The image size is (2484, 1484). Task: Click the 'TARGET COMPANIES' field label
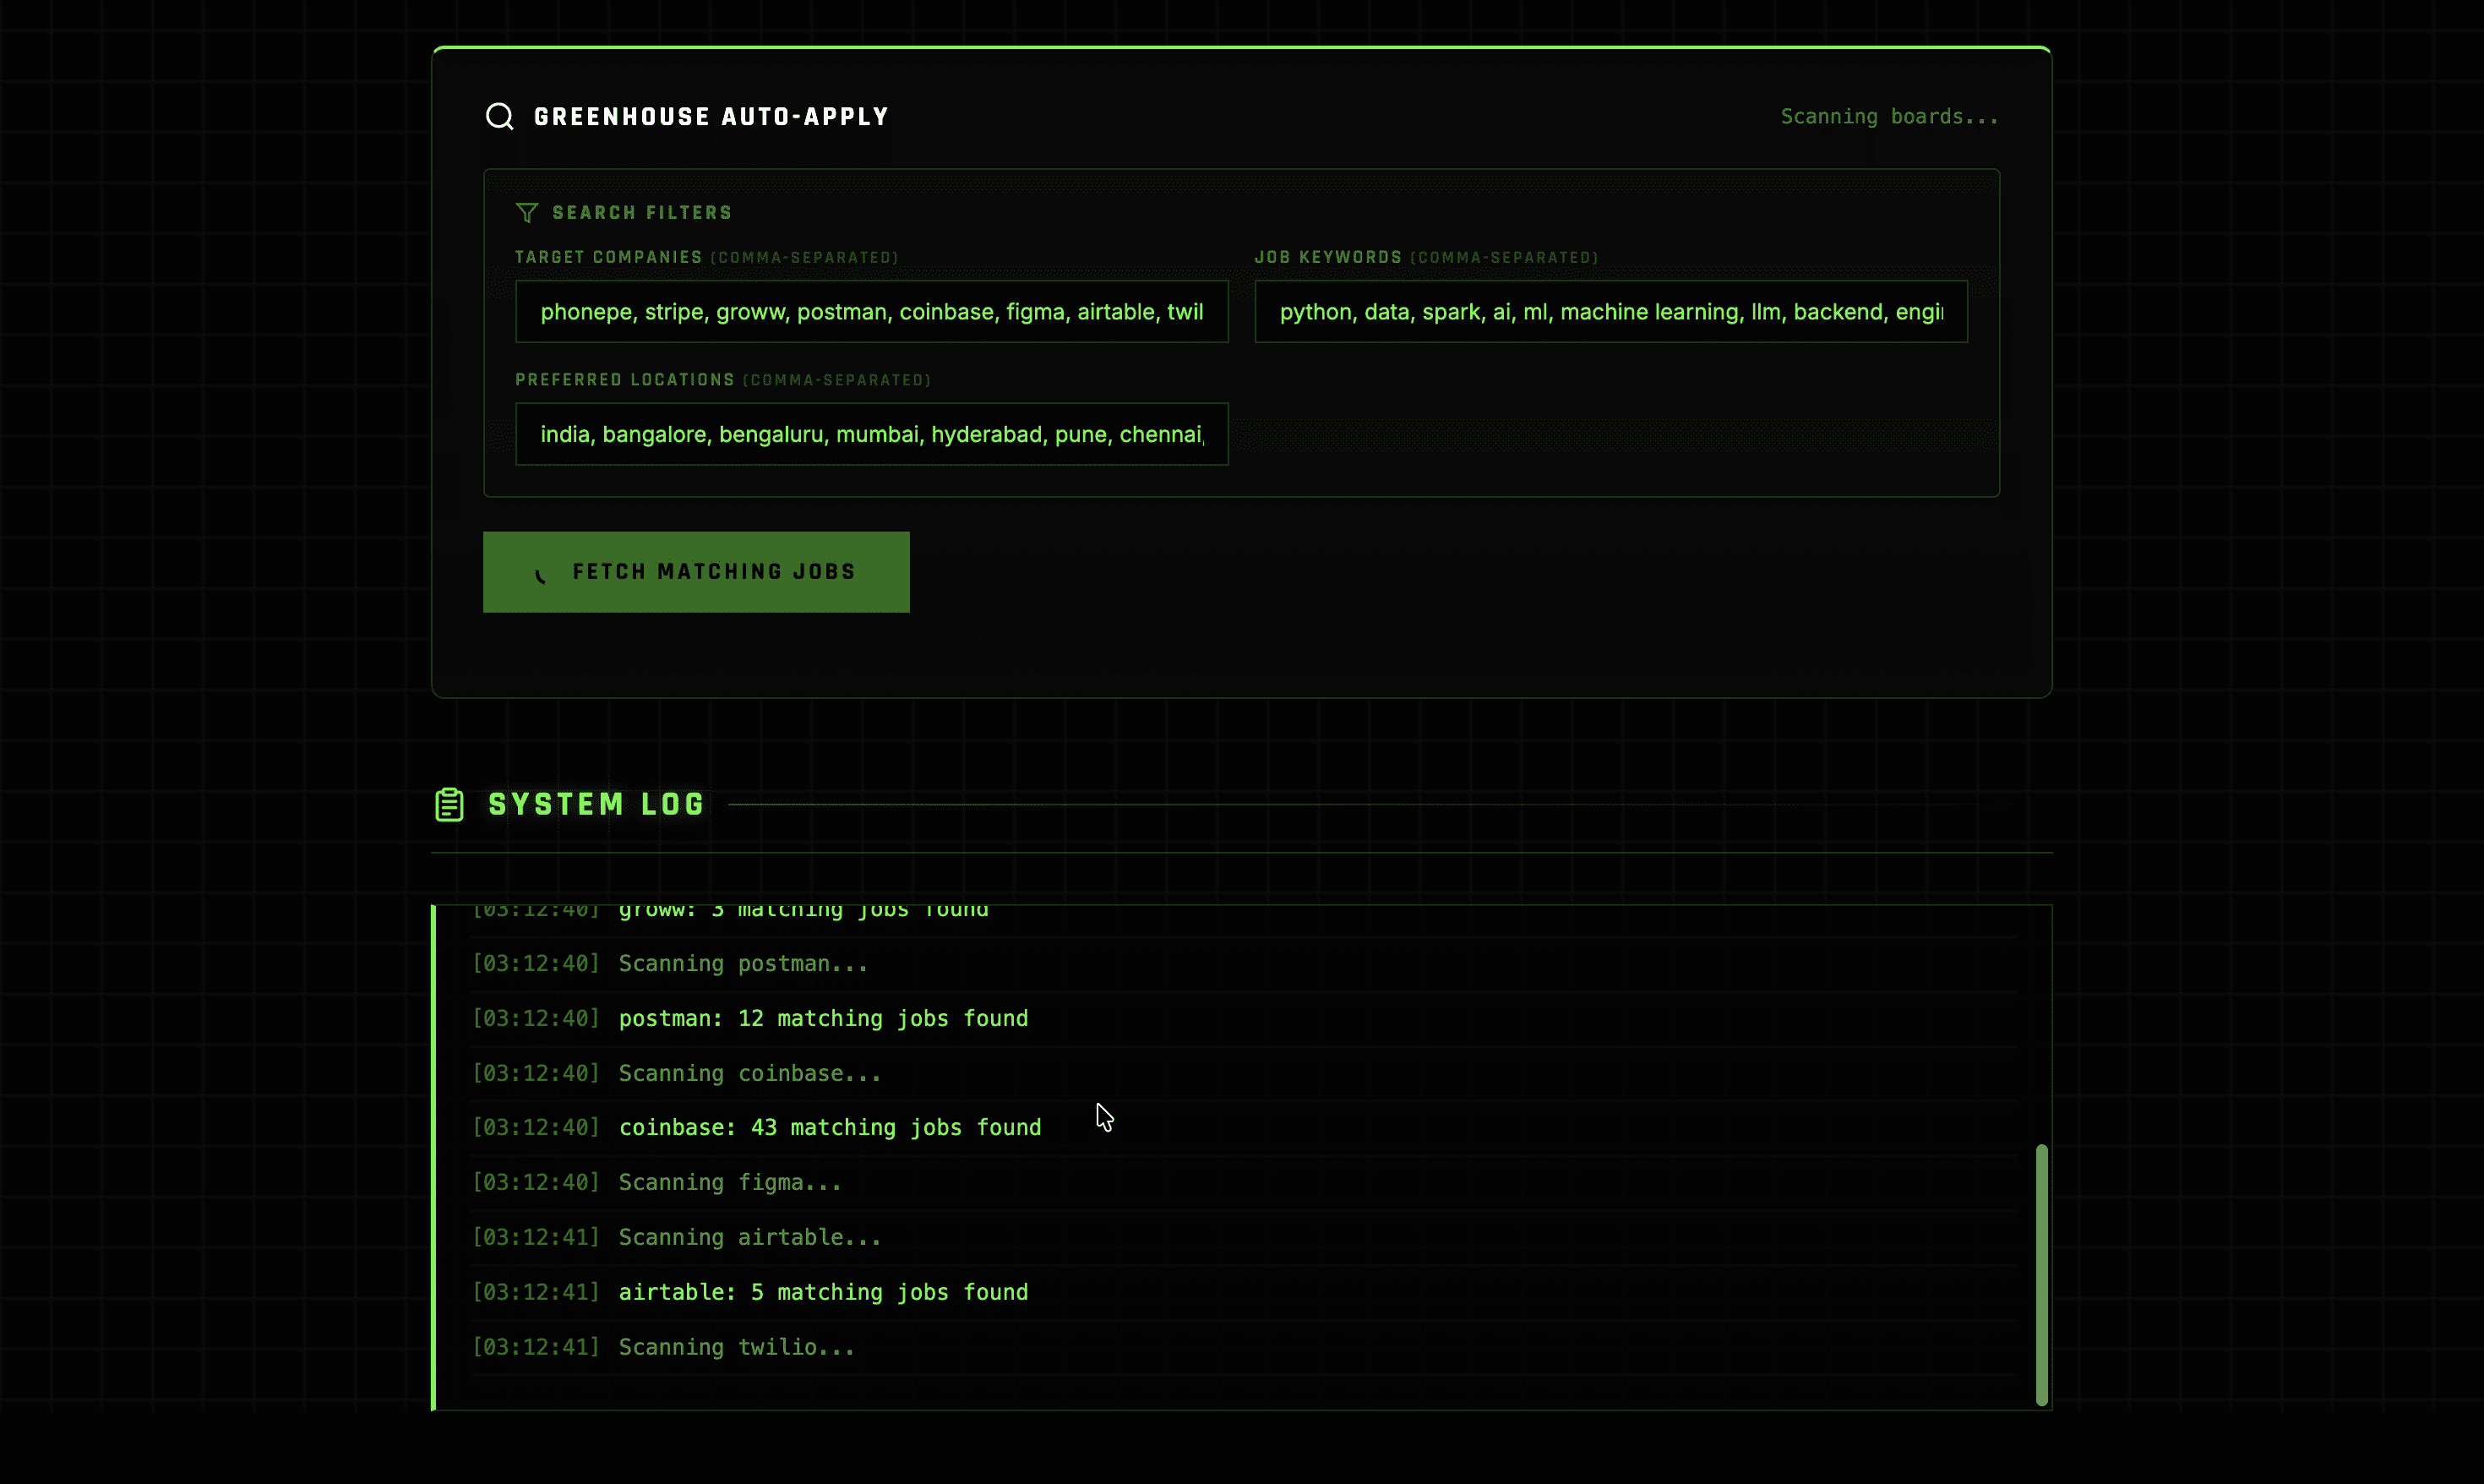(607, 257)
